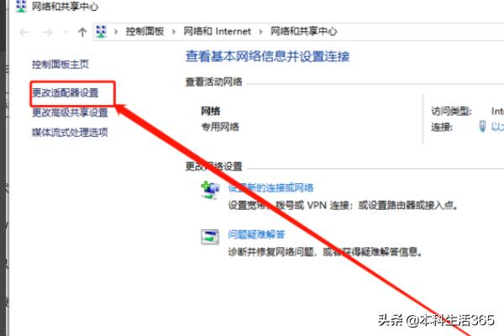Open 更改高级共享设置 link
Screen dimensions: 504x336
pos(70,113)
